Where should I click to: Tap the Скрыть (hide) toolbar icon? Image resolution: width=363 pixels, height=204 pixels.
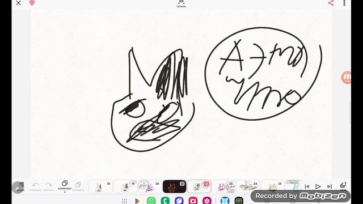pos(181,4)
